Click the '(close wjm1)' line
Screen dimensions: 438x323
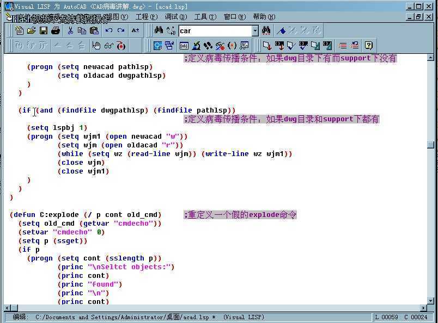pos(83,171)
